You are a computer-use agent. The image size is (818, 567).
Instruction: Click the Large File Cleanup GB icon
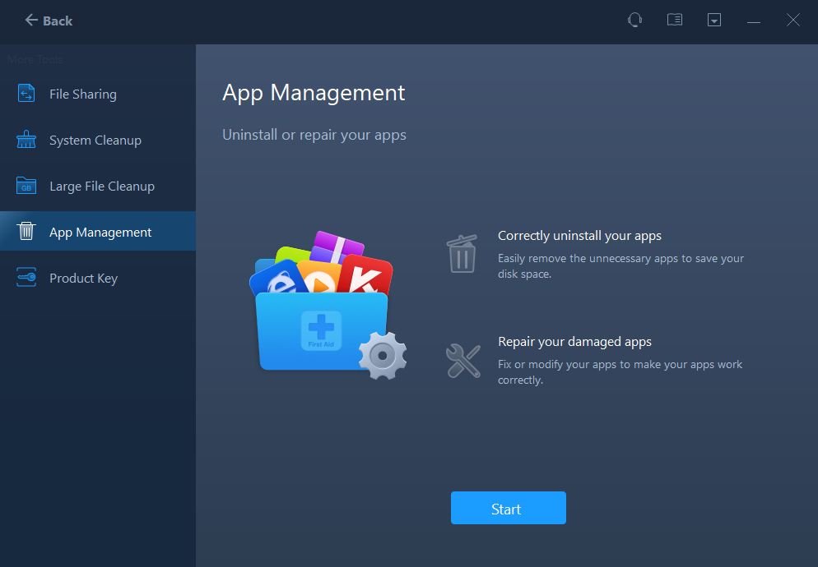(x=26, y=186)
